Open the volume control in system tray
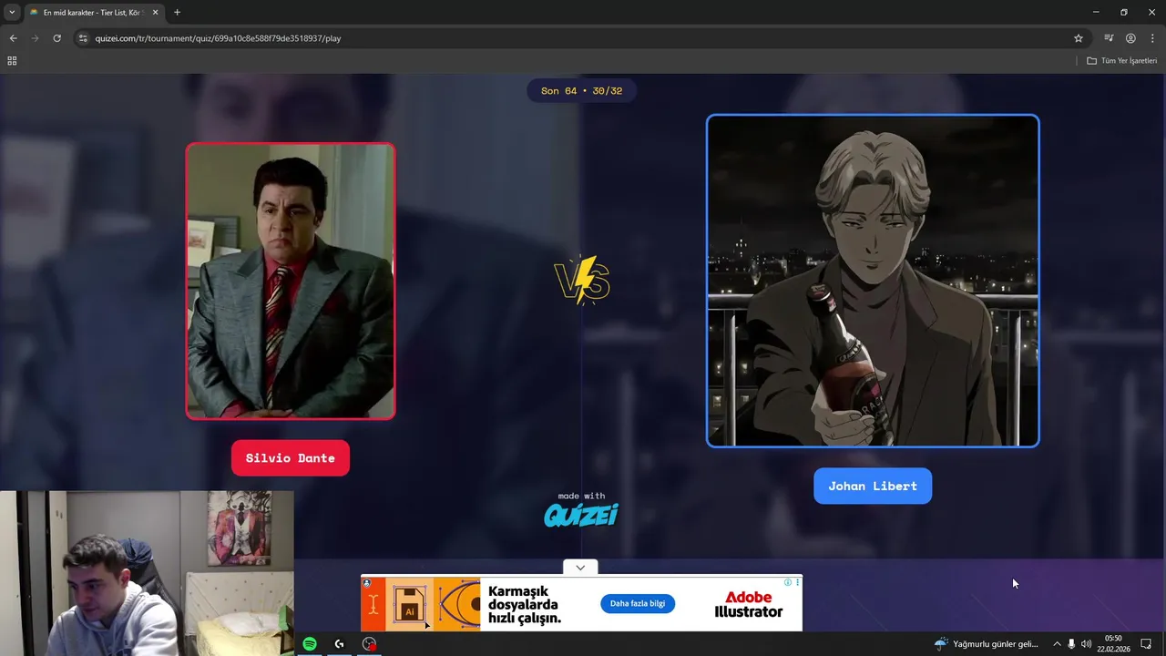Screen dimensions: 1166x656 [1086, 644]
